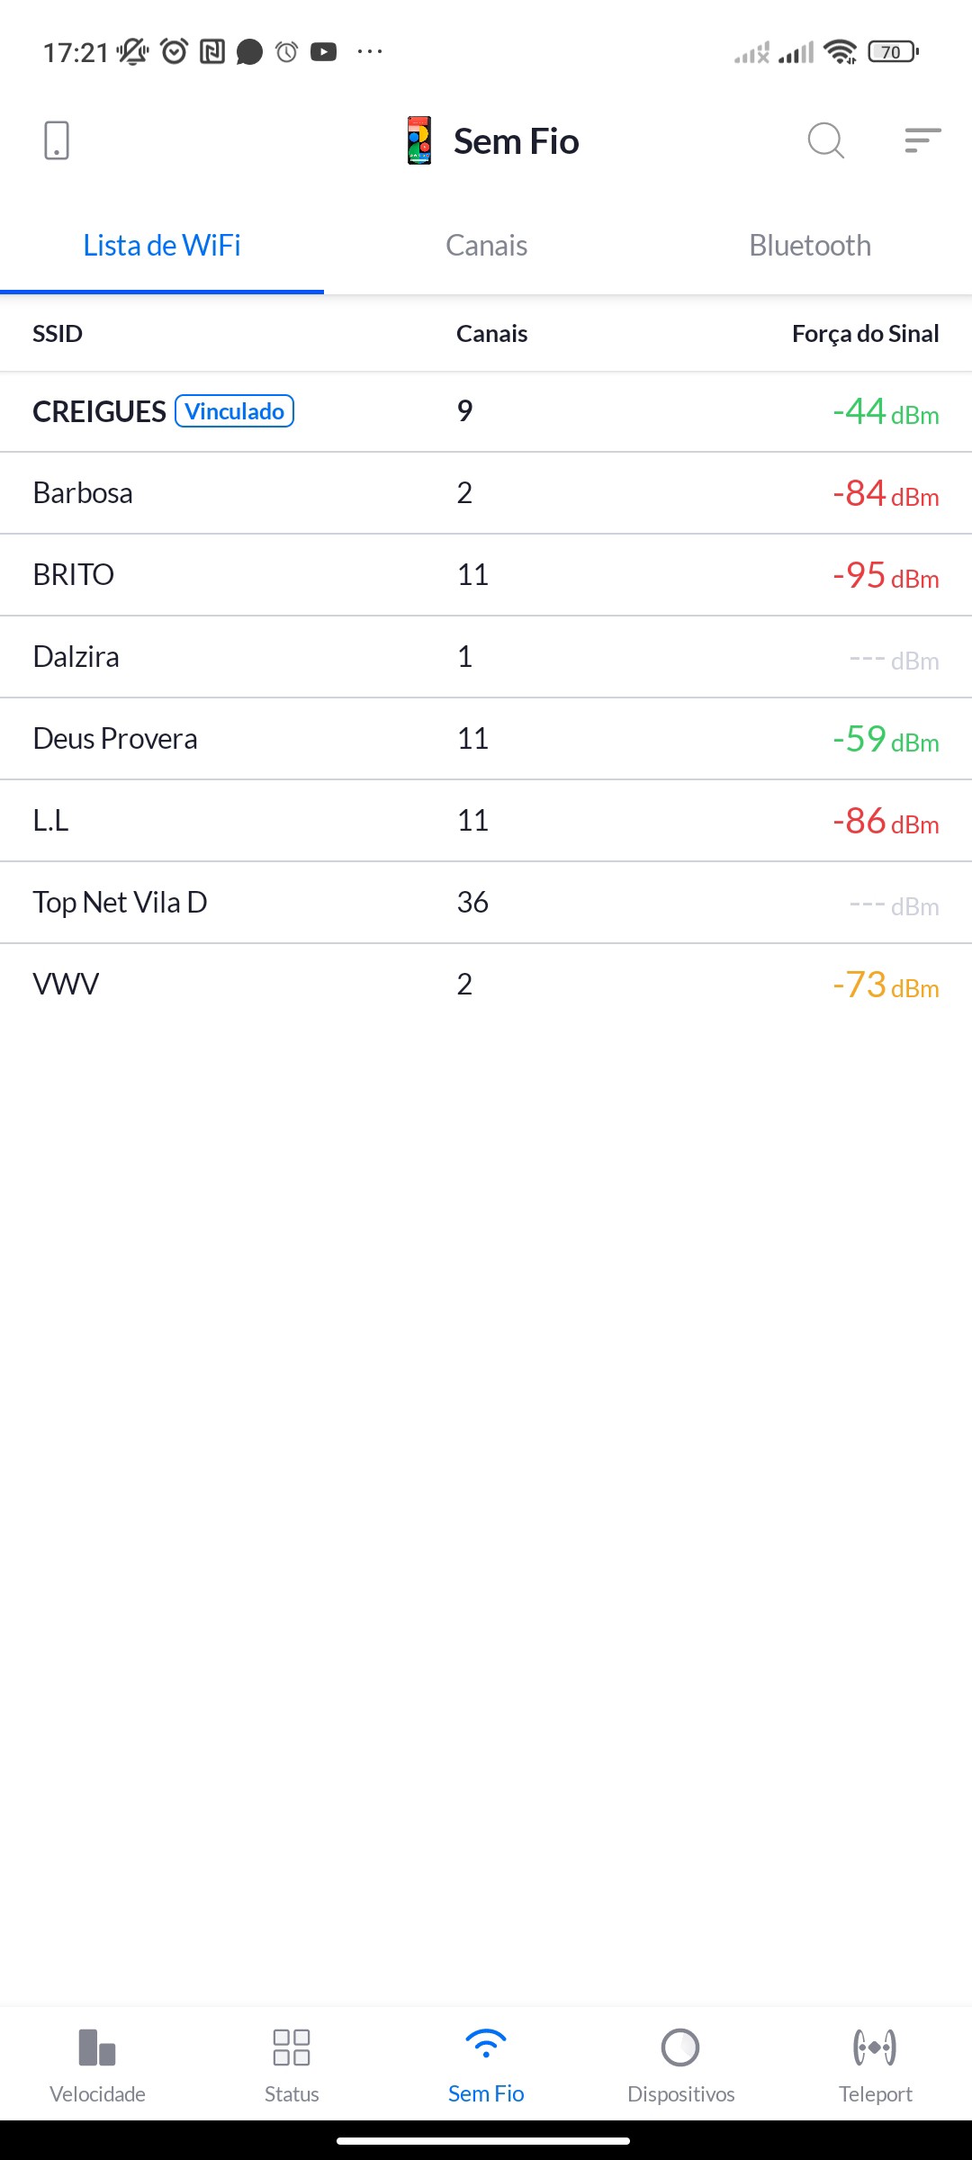Screen dimensions: 972x2160
Task: Open the Top Net Vila D network
Action: (x=120, y=903)
